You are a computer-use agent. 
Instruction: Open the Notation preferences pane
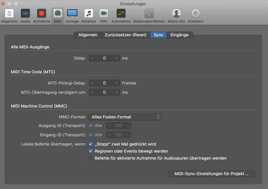(88, 14)
